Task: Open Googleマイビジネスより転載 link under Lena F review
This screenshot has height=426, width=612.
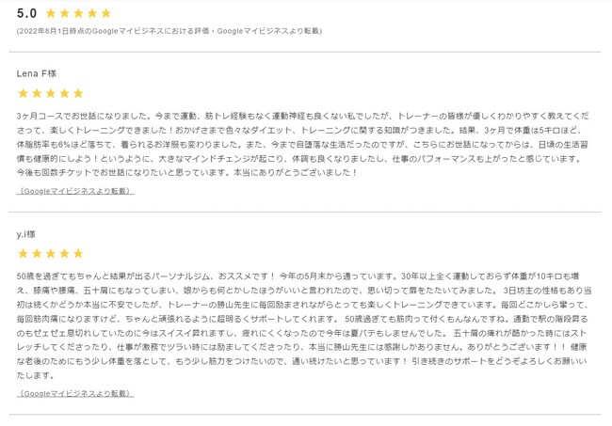Action: click(x=75, y=191)
